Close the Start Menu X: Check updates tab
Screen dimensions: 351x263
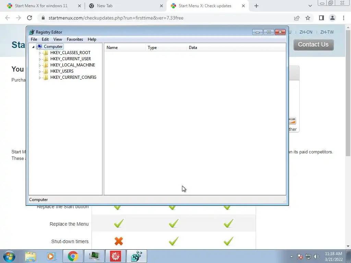[243, 6]
